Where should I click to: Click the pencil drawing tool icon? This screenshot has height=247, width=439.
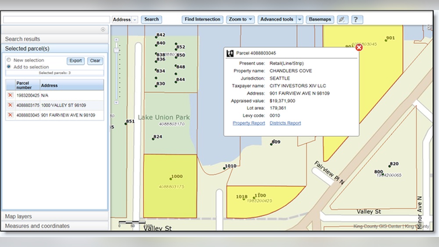tap(342, 20)
